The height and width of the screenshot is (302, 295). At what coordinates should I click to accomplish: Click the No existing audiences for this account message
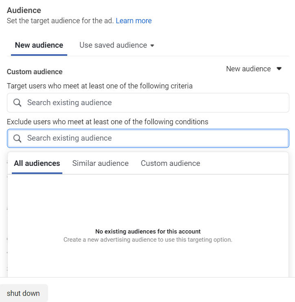[x=148, y=231]
